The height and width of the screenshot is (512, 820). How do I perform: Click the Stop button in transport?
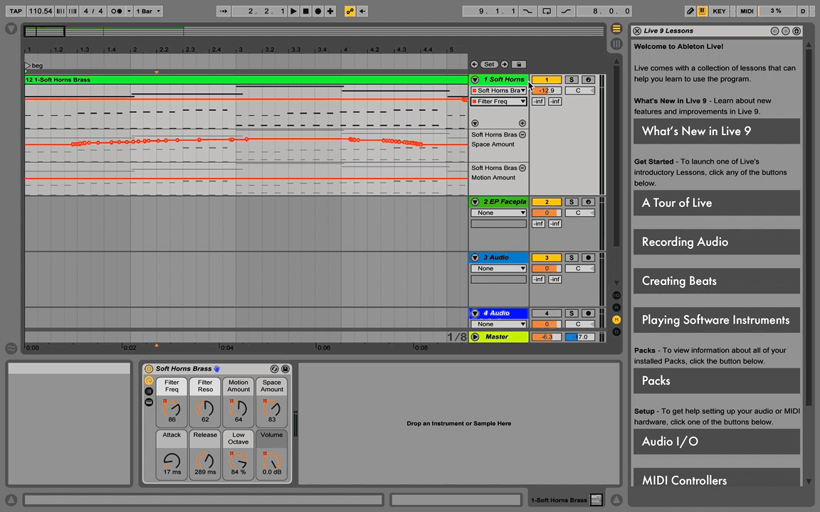tap(306, 11)
